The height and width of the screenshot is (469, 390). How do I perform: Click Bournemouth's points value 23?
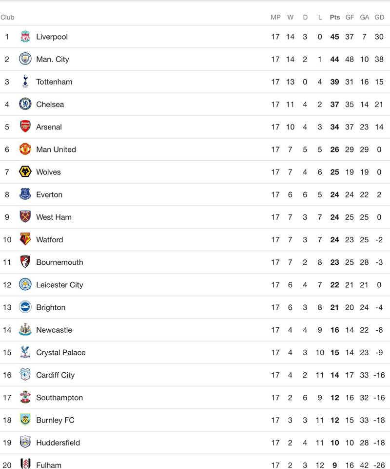334,262
